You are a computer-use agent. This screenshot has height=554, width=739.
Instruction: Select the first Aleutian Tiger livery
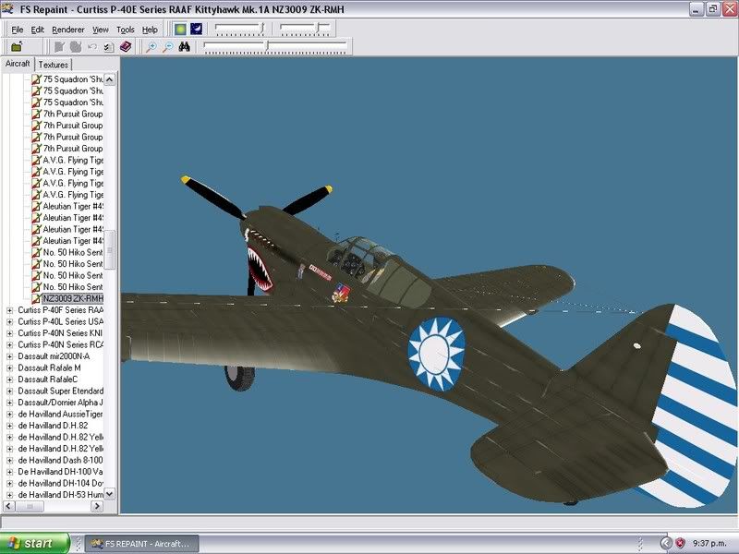(x=72, y=206)
